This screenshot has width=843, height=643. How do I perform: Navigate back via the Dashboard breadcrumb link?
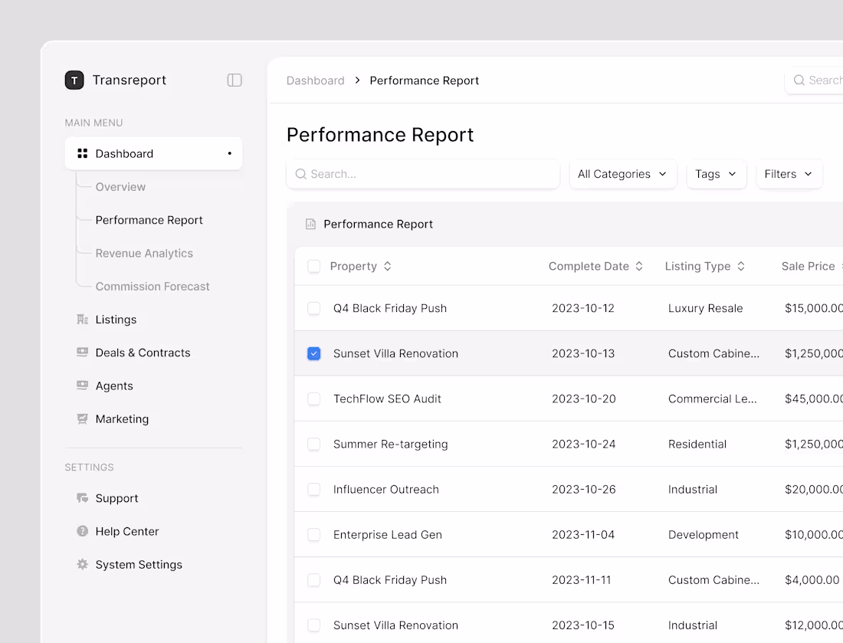315,80
